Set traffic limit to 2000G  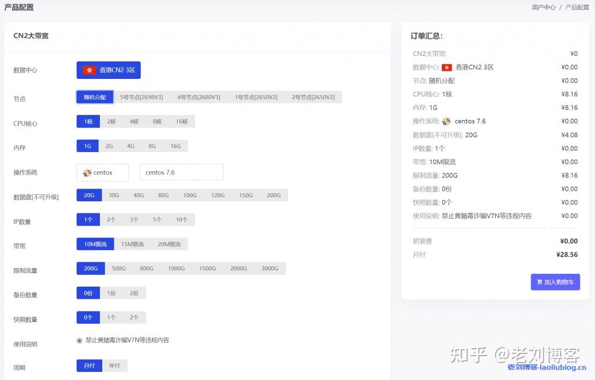point(238,268)
